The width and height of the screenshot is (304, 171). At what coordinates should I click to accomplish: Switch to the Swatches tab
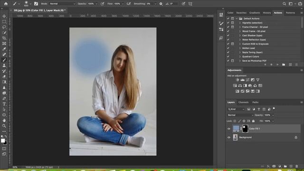click(x=241, y=13)
